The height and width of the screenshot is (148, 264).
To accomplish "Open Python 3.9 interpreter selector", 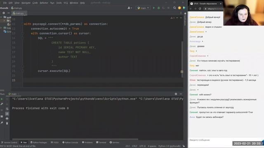I will (x=170, y=146).
